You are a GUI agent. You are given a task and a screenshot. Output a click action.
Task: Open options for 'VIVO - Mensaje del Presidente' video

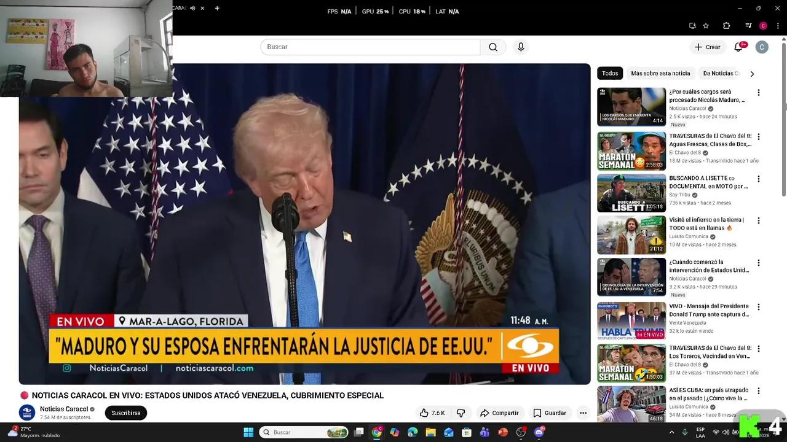coord(758,307)
